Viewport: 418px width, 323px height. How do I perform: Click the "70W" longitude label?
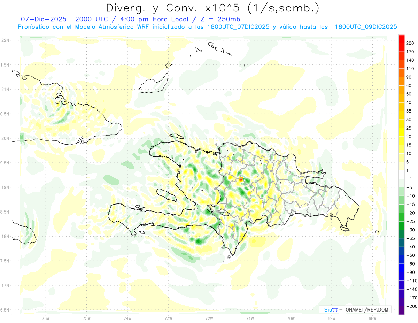tap(291, 318)
